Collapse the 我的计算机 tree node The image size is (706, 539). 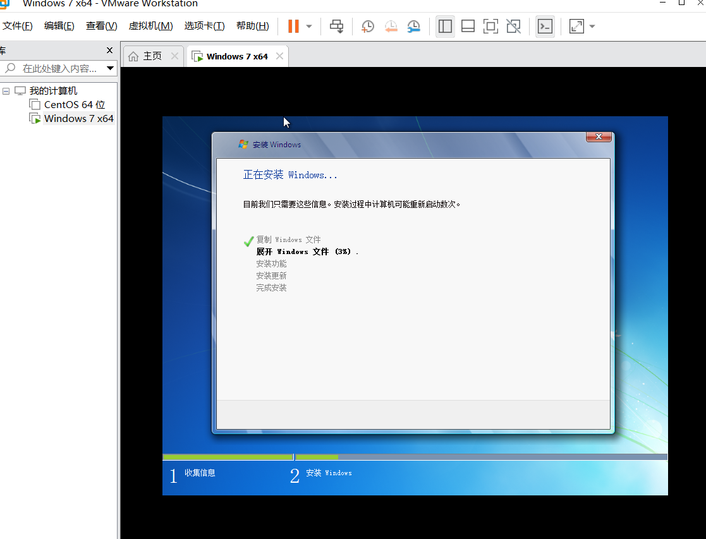click(x=5, y=90)
